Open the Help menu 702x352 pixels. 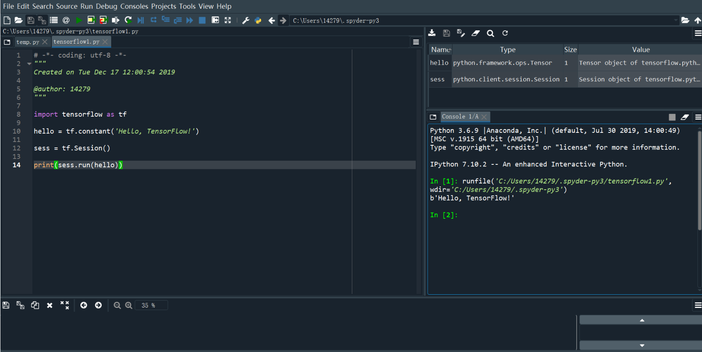coord(224,6)
